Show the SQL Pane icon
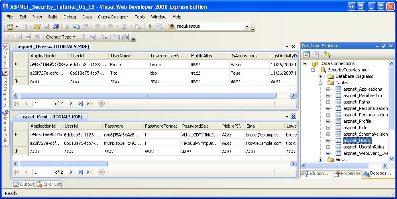The image size is (397, 199). point(28,37)
